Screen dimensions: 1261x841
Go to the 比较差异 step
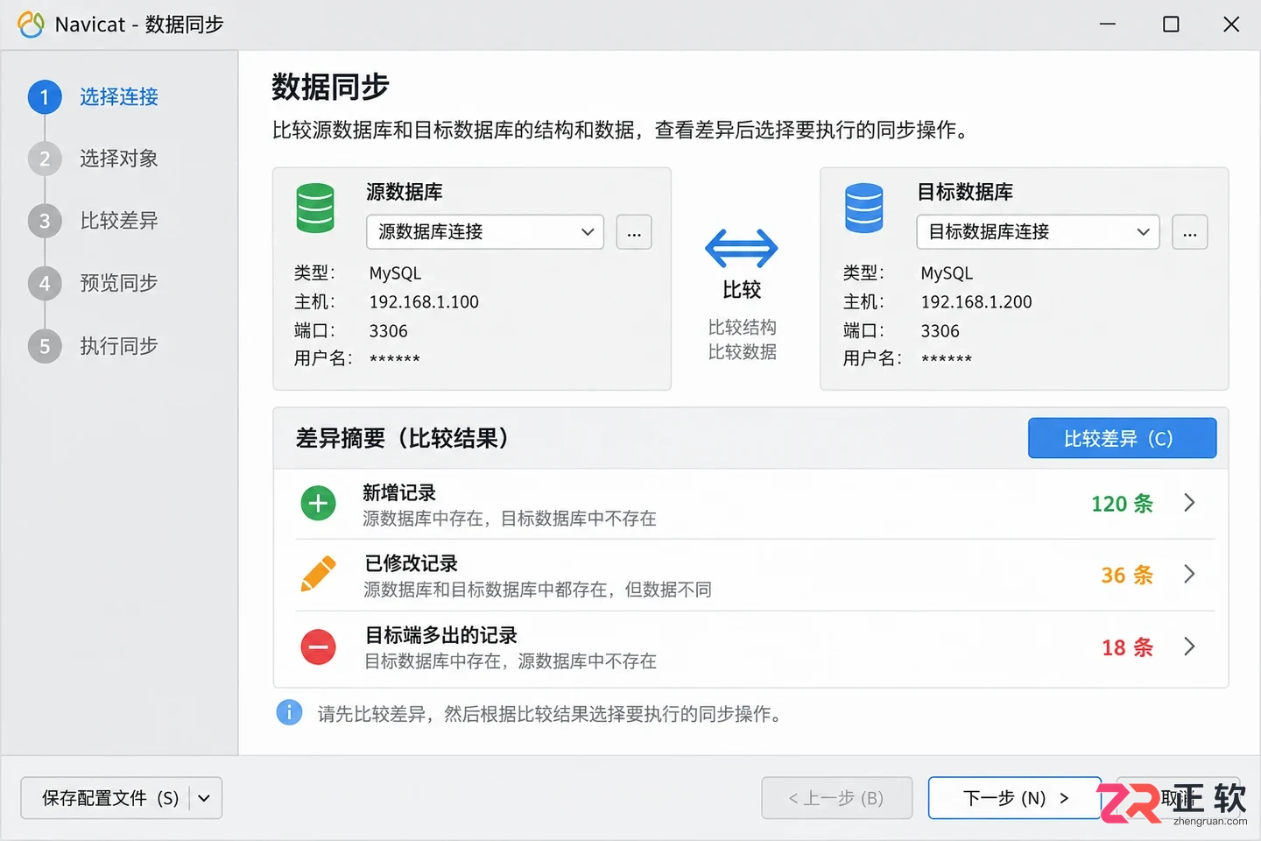tap(119, 221)
